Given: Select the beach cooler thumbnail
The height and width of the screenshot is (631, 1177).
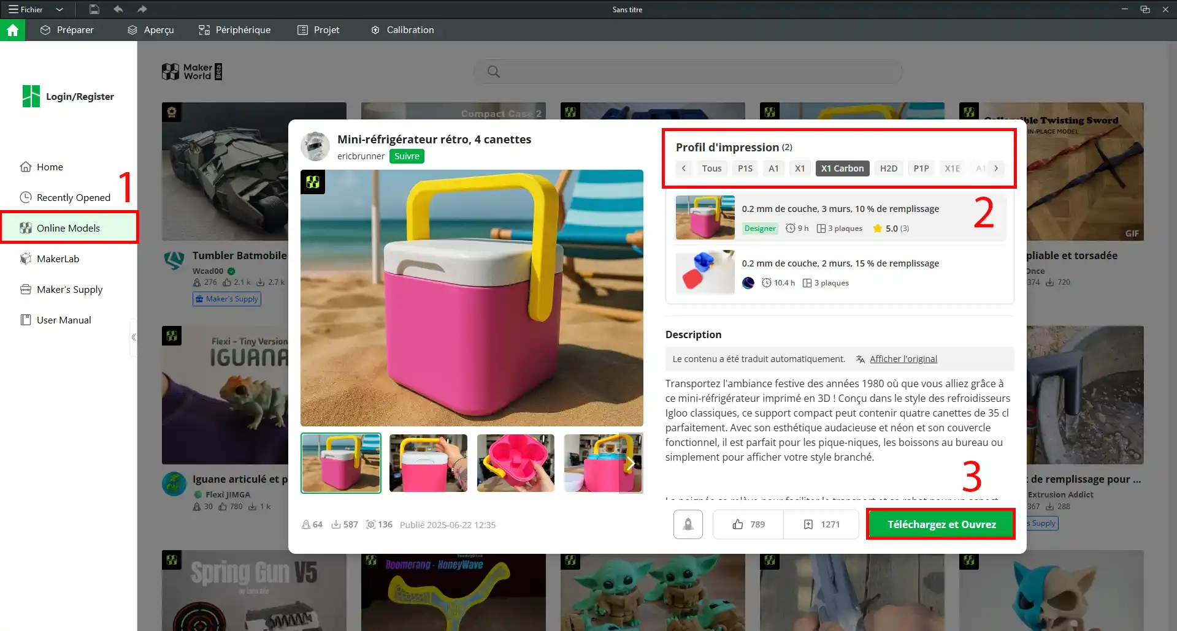Looking at the screenshot, I should coord(341,463).
